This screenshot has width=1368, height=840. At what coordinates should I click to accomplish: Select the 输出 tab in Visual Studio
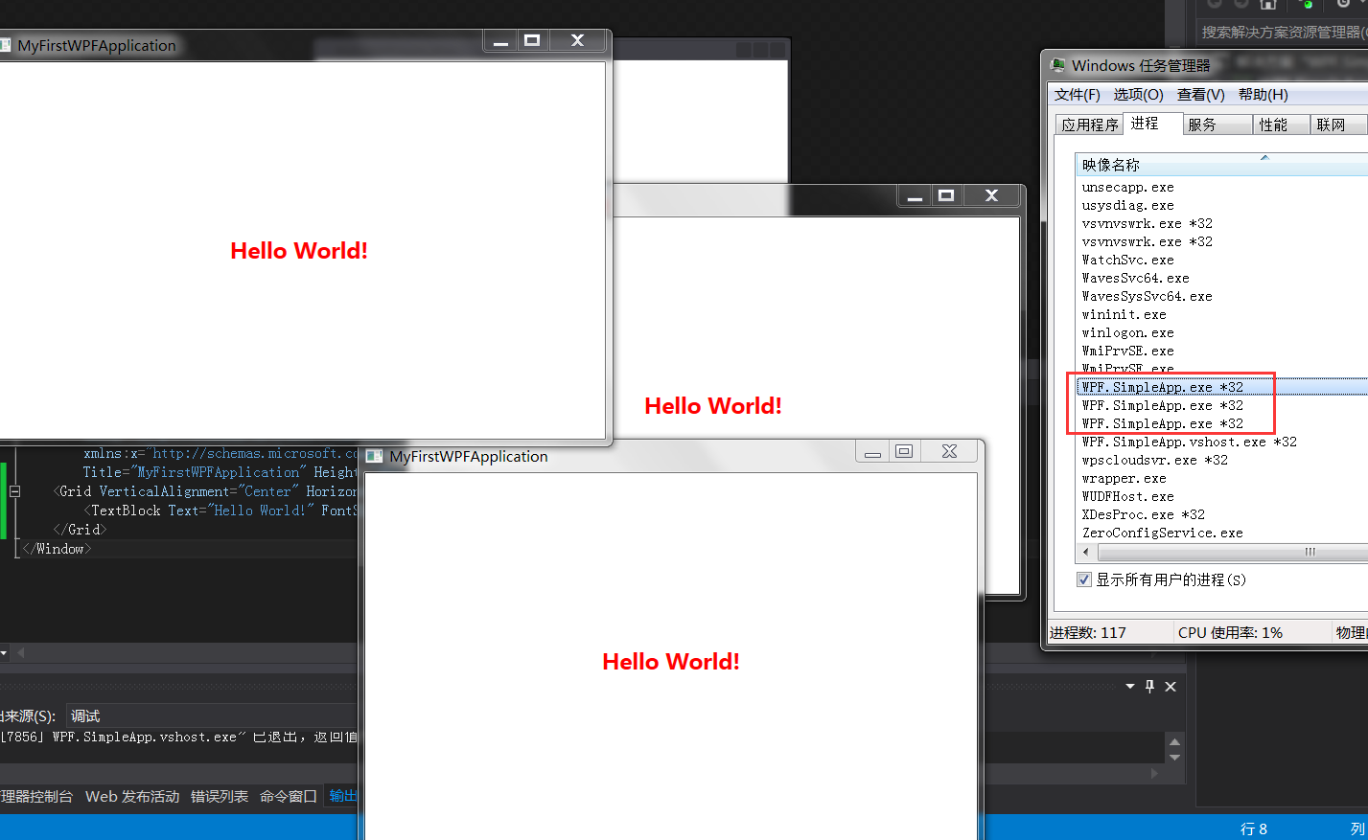point(341,796)
